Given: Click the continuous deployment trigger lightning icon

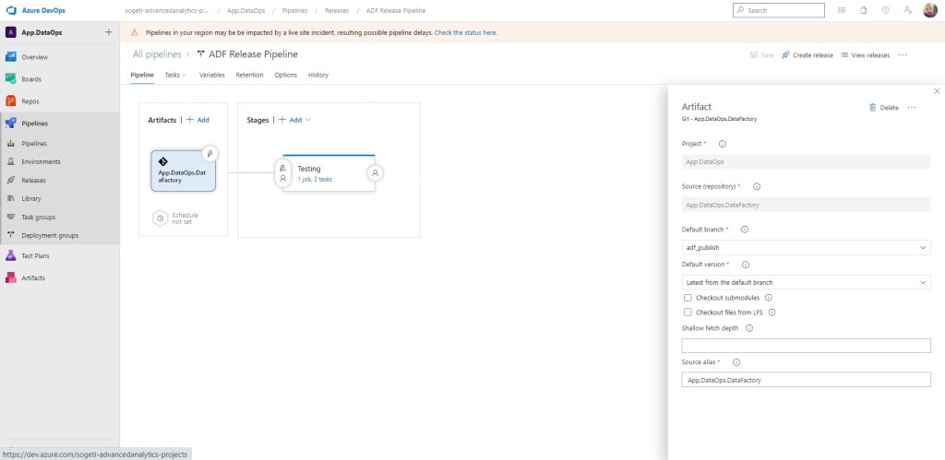Looking at the screenshot, I should pyautogui.click(x=209, y=154).
